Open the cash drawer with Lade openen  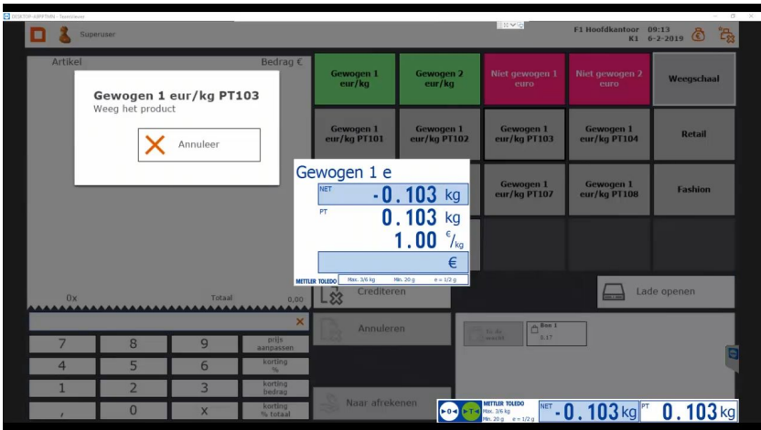coord(666,292)
